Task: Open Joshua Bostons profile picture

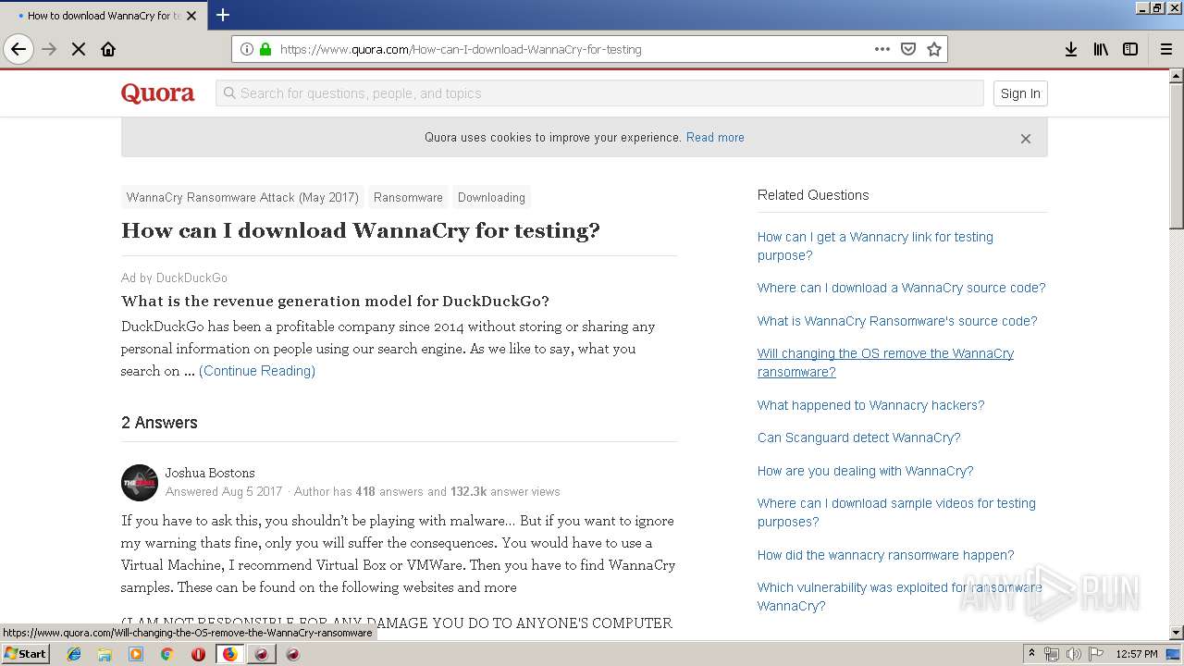Action: (140, 483)
